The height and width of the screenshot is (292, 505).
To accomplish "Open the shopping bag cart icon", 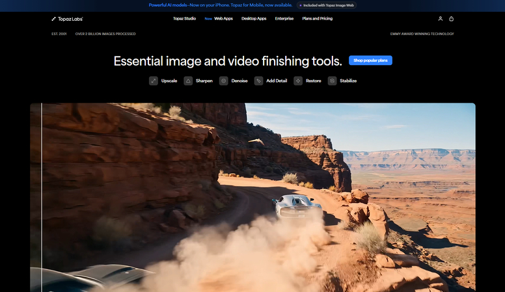I will (x=451, y=19).
